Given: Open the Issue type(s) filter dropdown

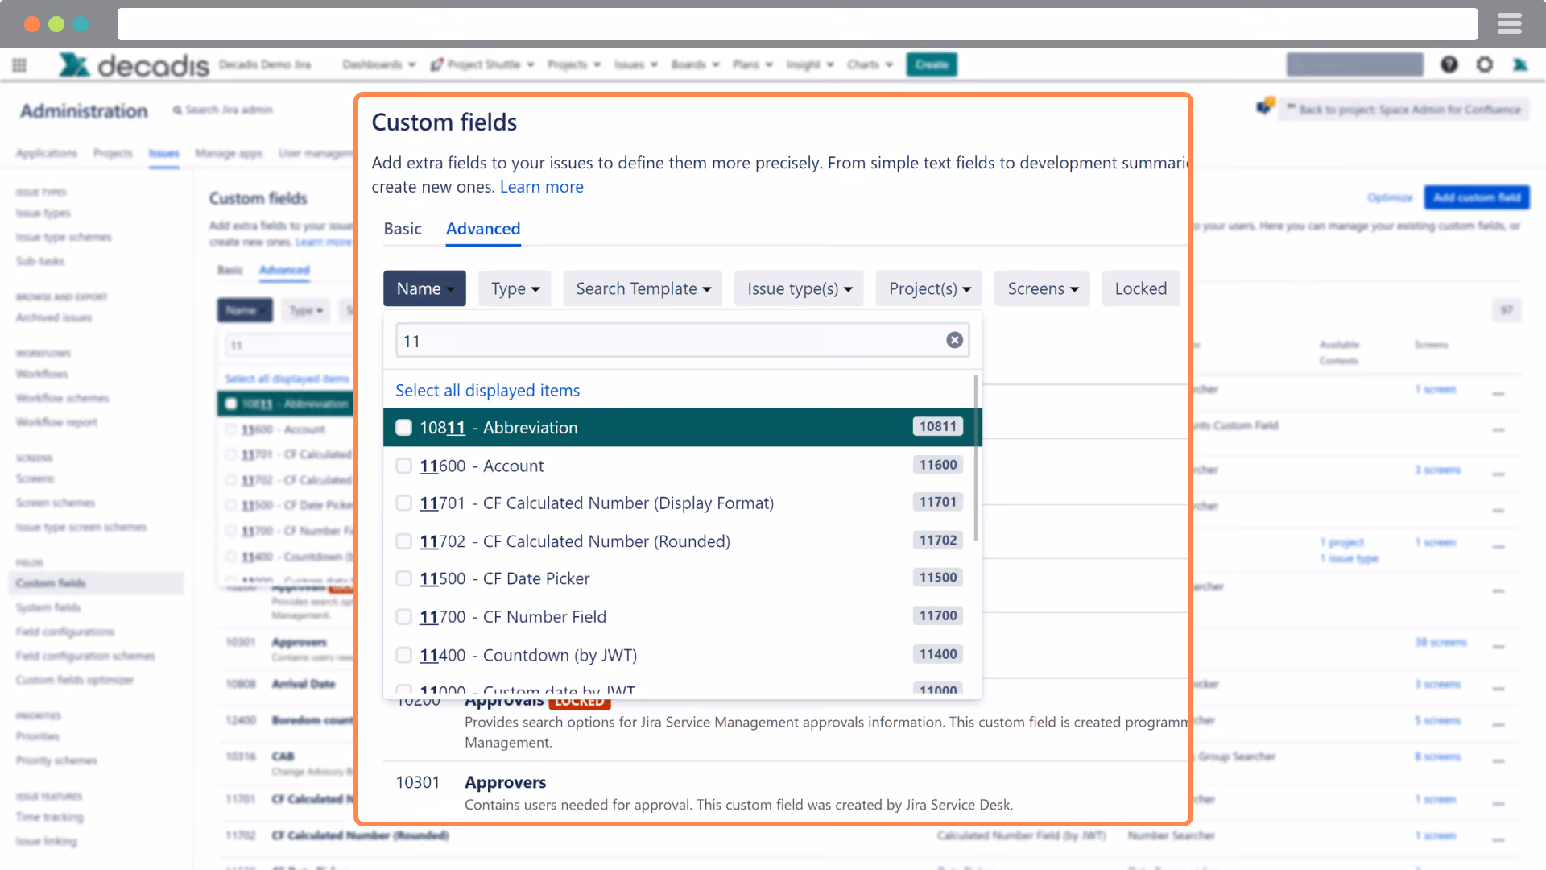Looking at the screenshot, I should click(799, 288).
